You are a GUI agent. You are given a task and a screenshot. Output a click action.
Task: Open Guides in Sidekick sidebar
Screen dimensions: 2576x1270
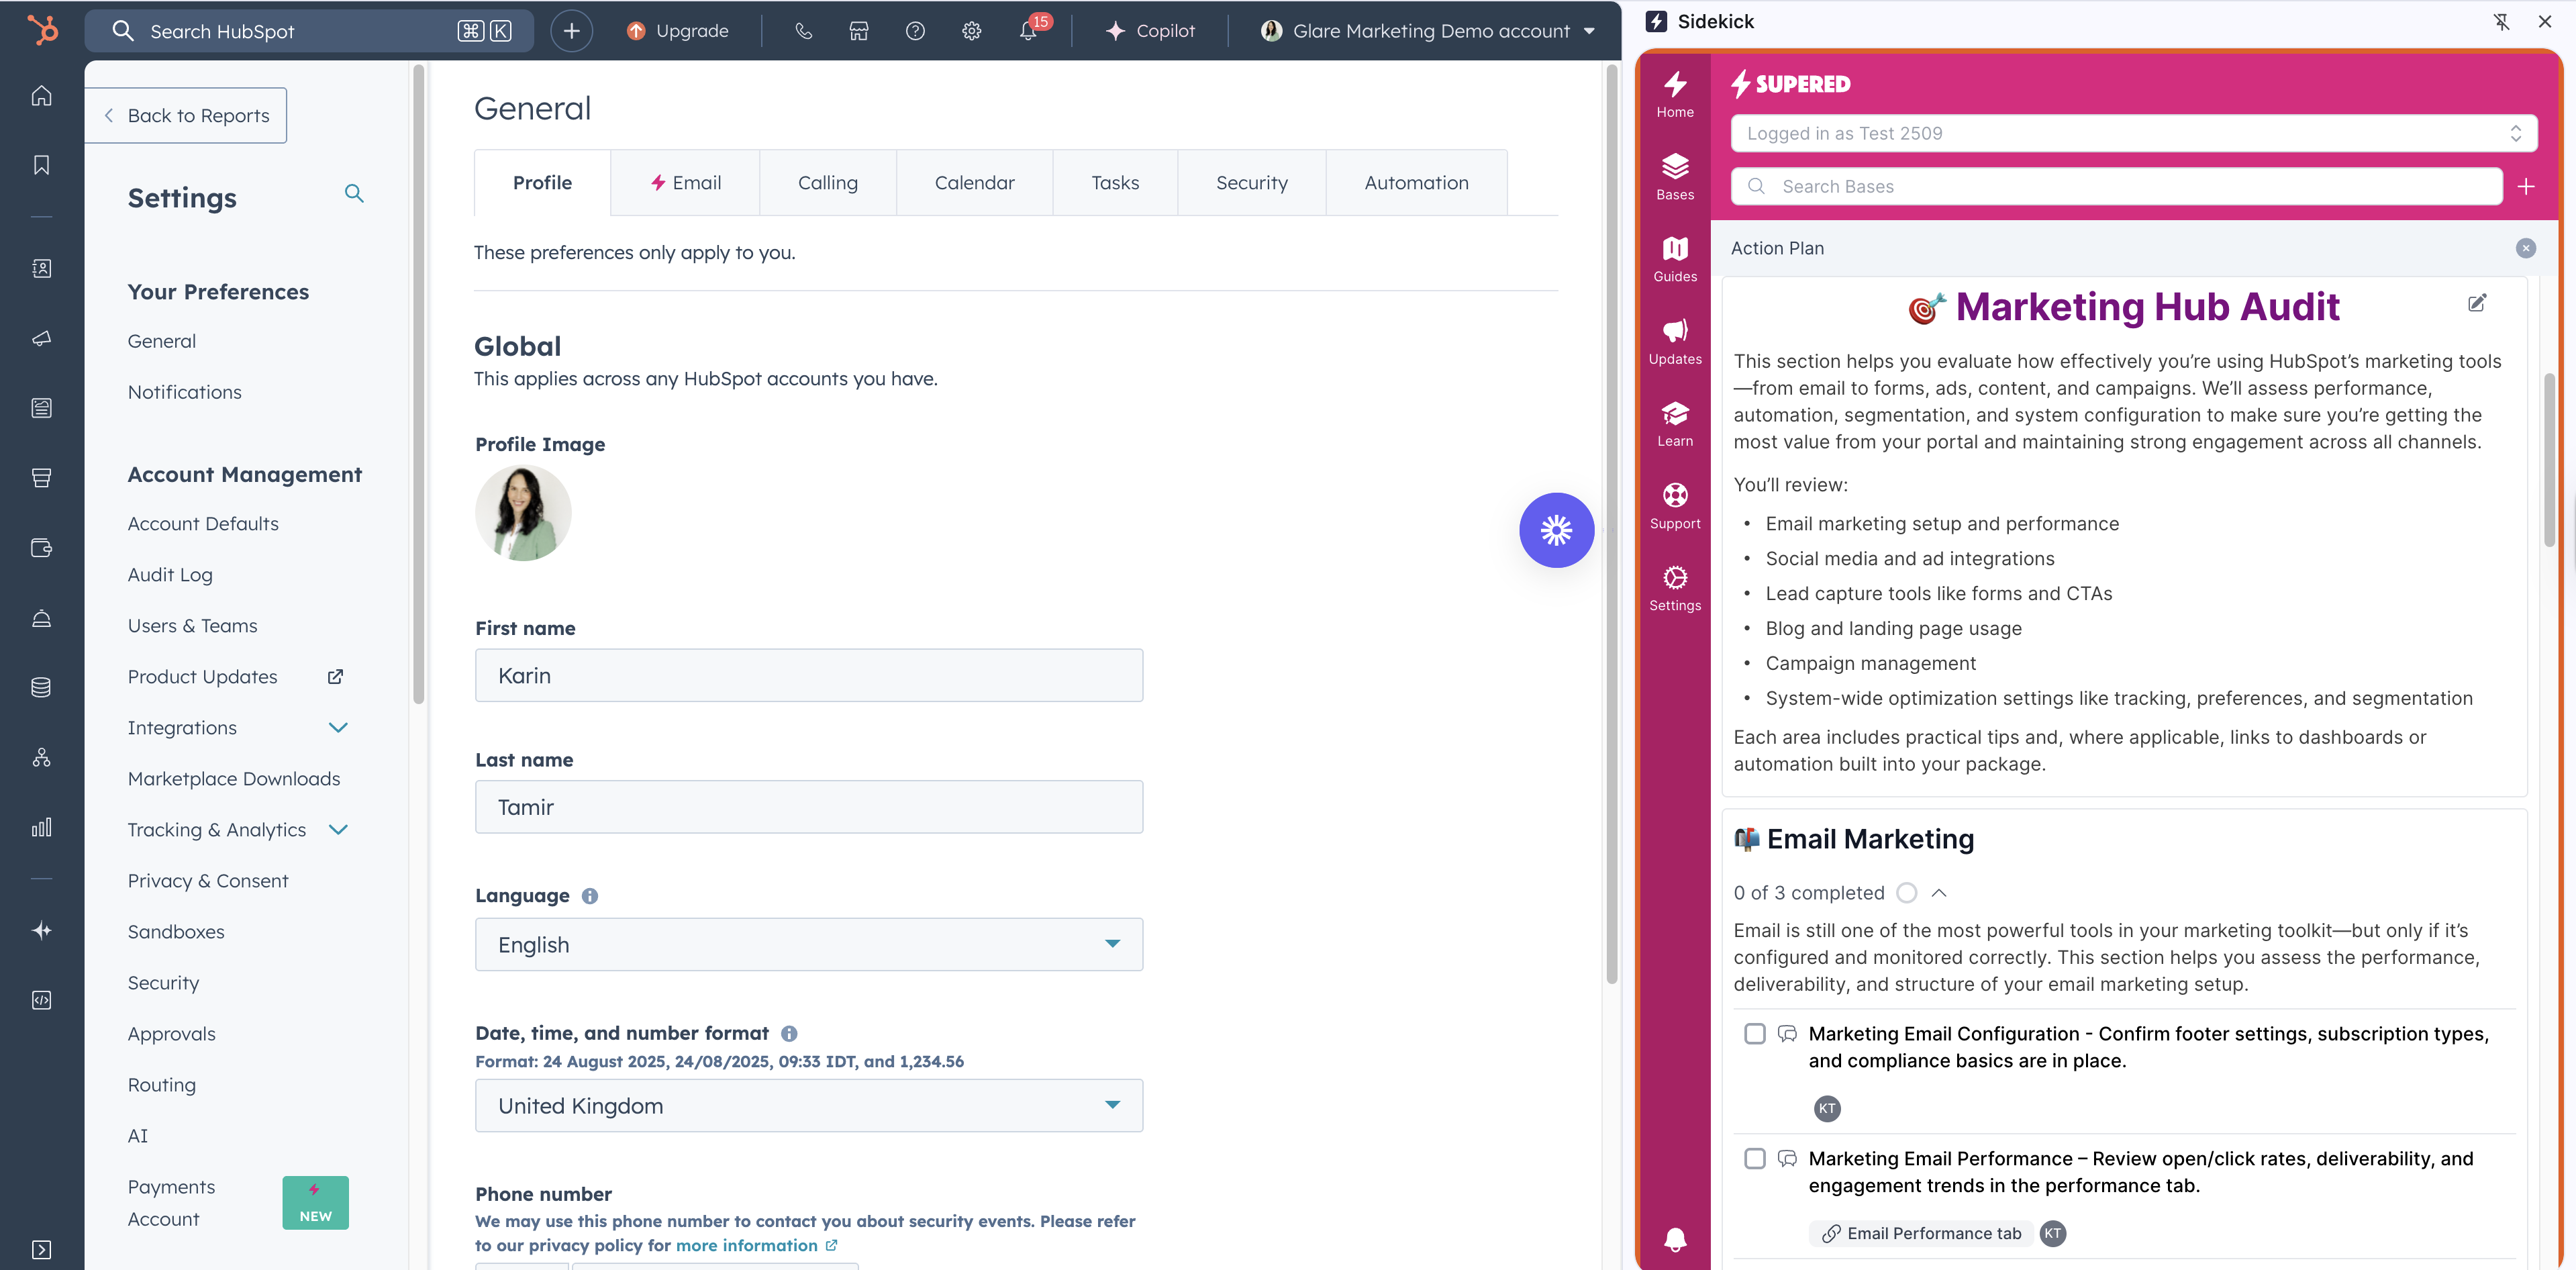1675,259
